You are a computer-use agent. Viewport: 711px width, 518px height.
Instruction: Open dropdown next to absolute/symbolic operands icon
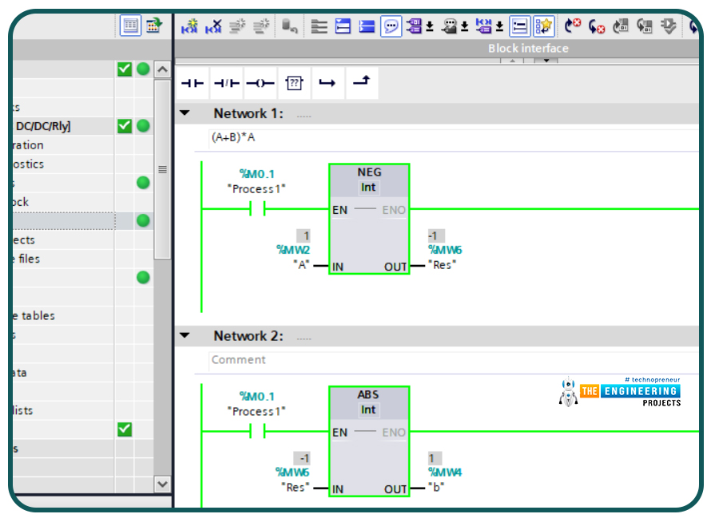[430, 27]
